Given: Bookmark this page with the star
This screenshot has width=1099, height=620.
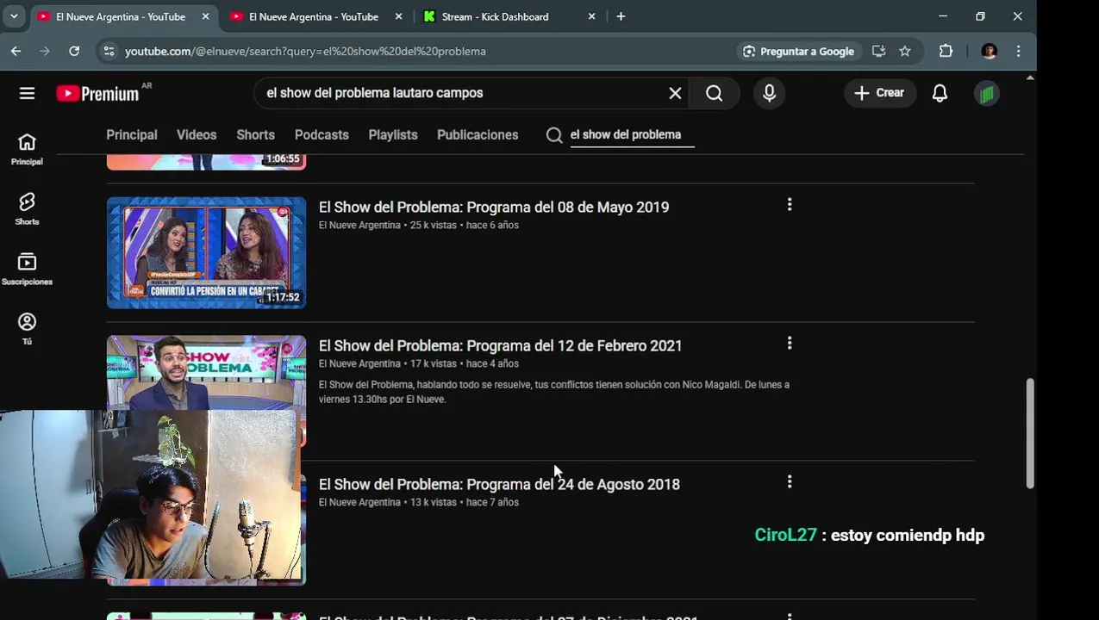Looking at the screenshot, I should coord(905,51).
